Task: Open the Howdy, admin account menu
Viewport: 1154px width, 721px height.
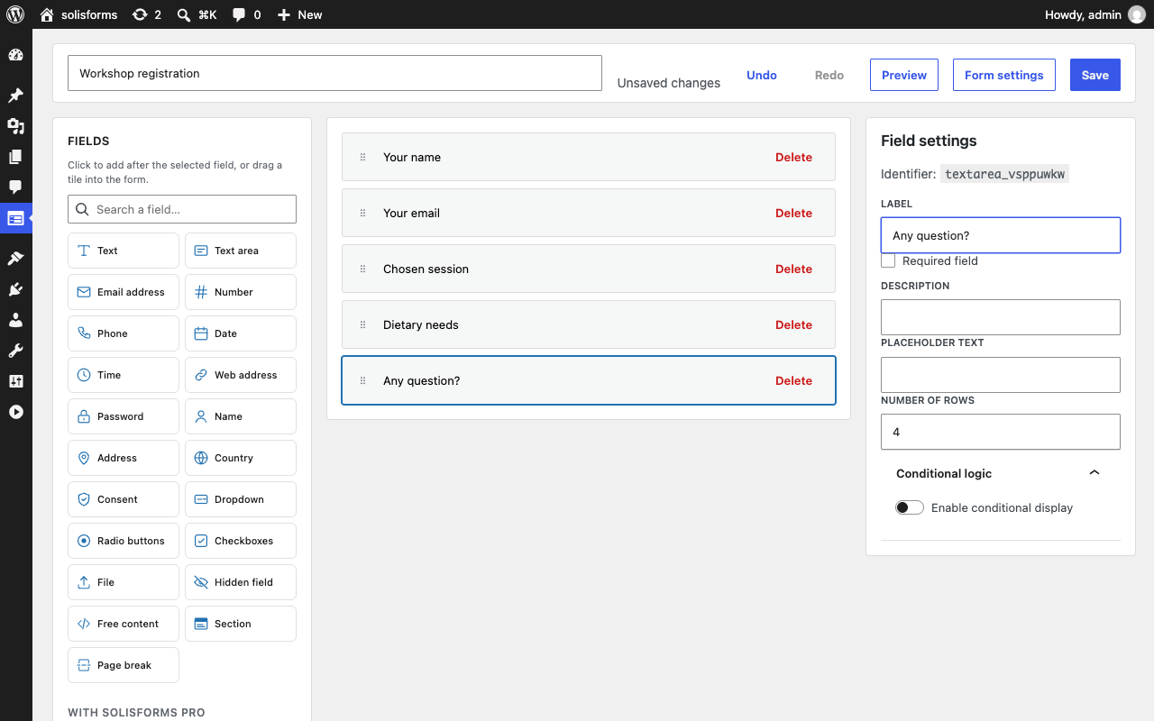Action: tap(1094, 14)
